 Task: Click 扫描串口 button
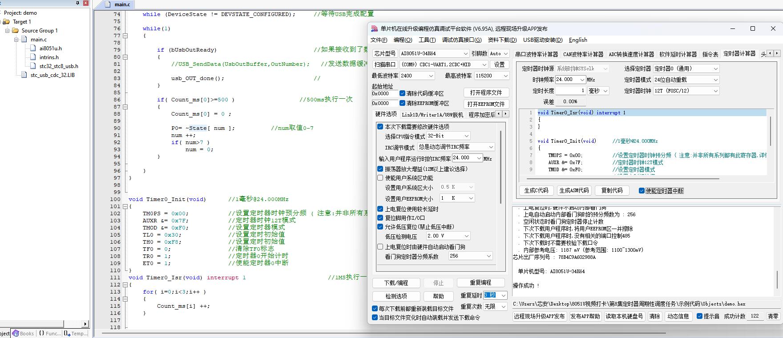pos(385,64)
